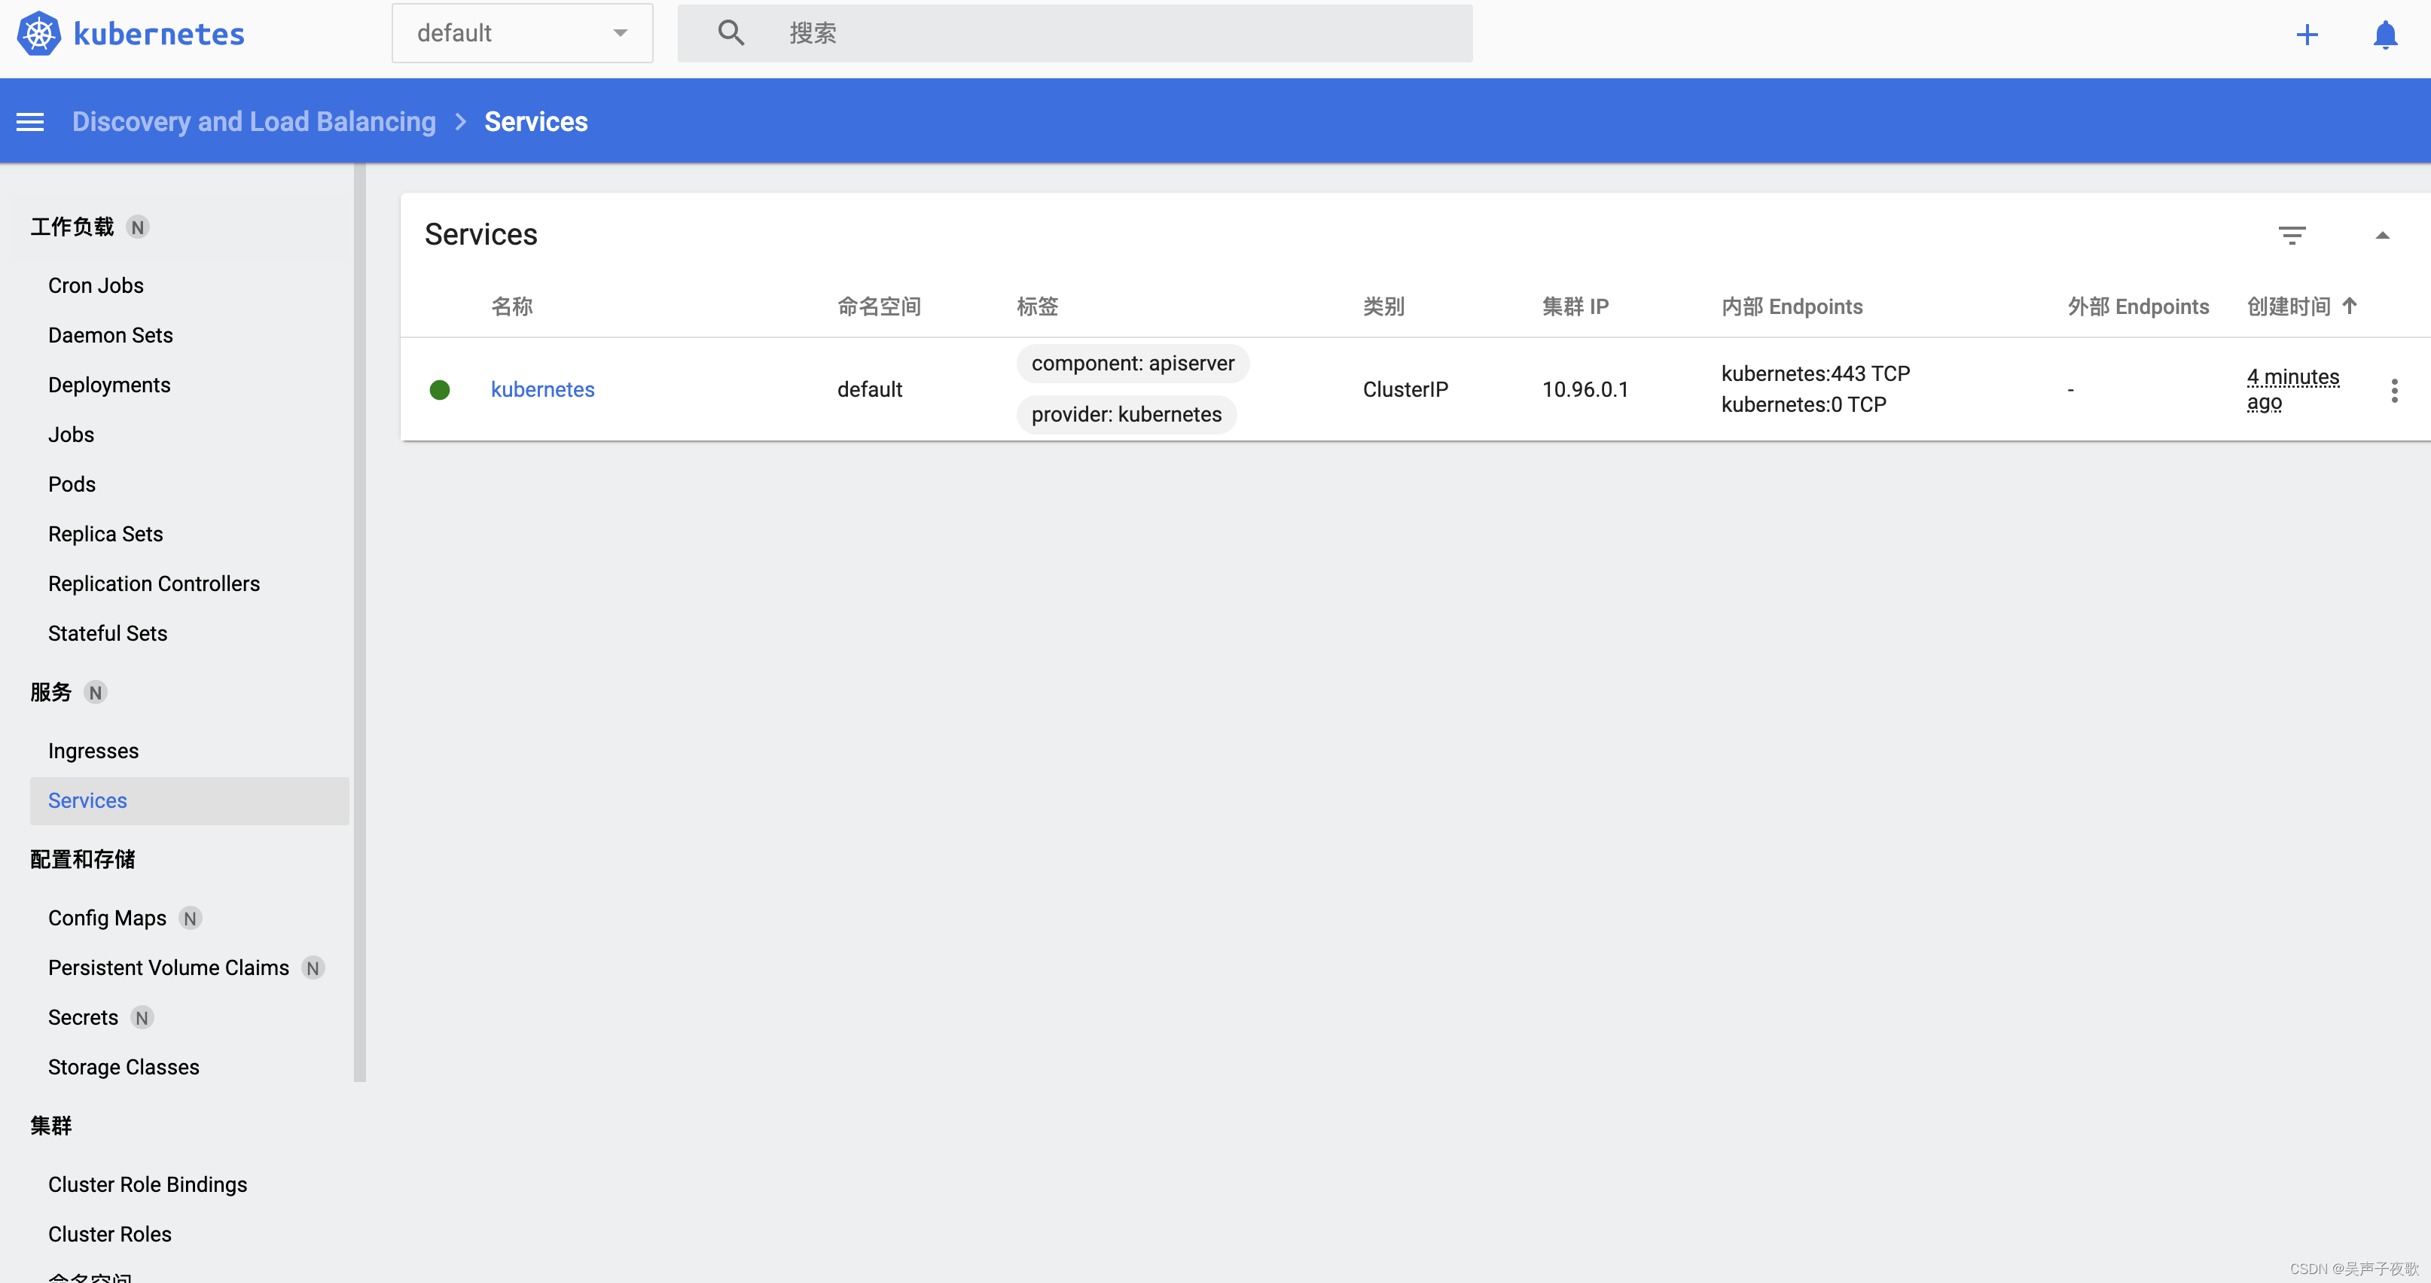This screenshot has height=1283, width=2431.
Task: Open Config Maps in the sidebar
Action: [x=107, y=917]
